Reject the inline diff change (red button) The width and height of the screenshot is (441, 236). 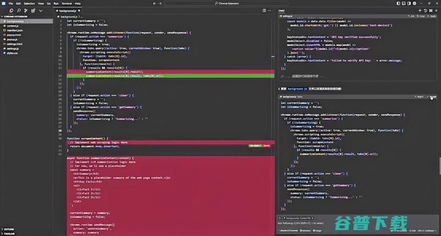(266, 146)
